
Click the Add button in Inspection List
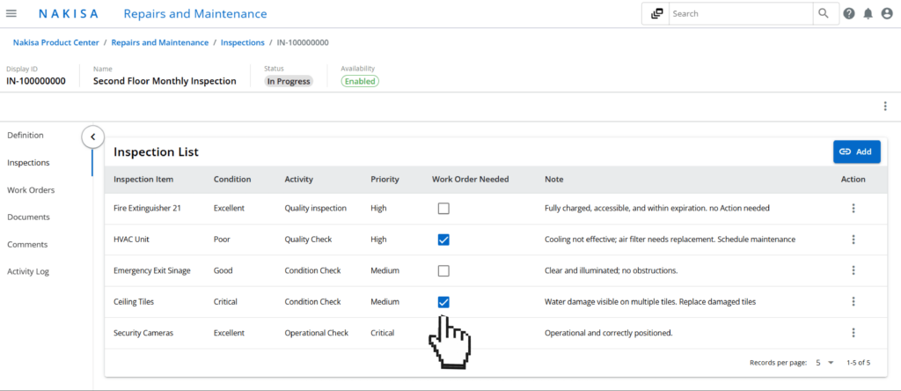(856, 151)
